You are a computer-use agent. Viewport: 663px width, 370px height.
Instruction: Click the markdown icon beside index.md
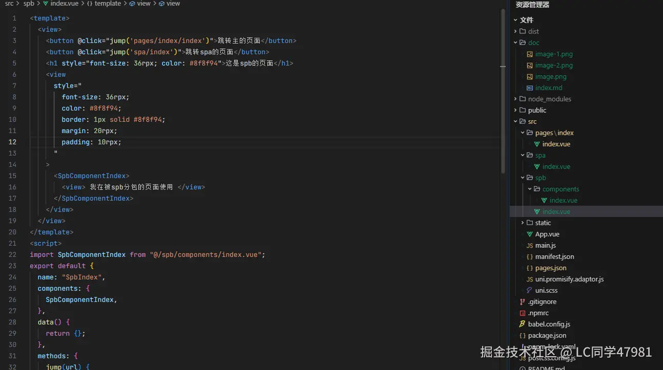(x=530, y=88)
